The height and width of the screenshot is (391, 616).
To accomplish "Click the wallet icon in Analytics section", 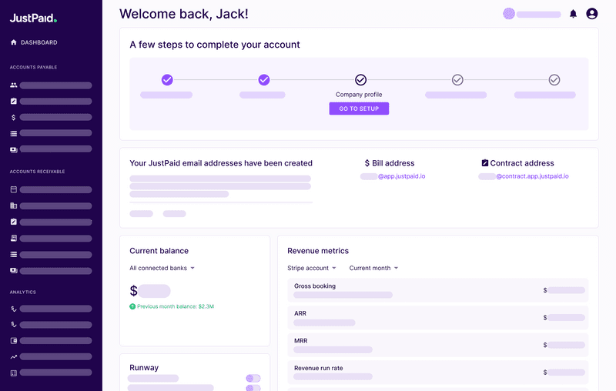I will [x=14, y=340].
